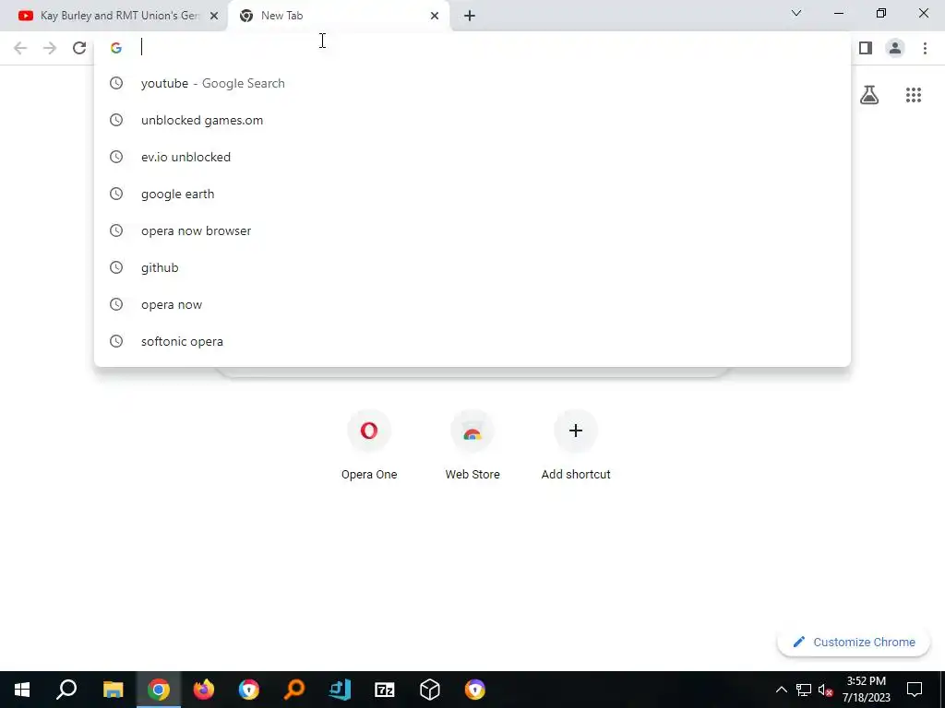Open the Web Store shortcut
The height and width of the screenshot is (708, 945).
[x=472, y=446]
